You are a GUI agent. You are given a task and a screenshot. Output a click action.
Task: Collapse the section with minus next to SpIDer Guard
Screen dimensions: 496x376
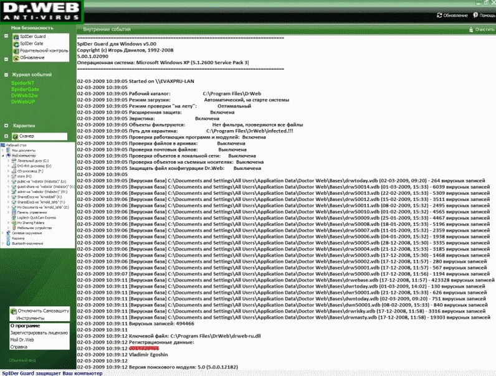pyautogui.click(x=6, y=36)
